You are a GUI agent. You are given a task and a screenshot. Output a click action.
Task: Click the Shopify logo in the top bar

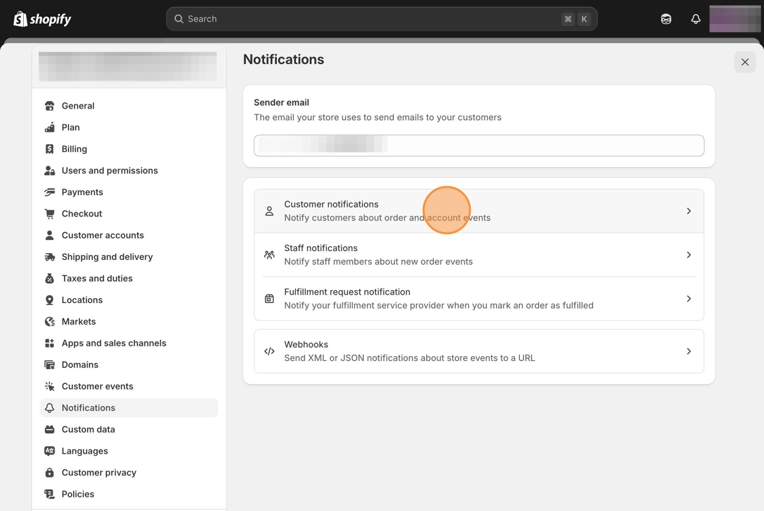(42, 19)
